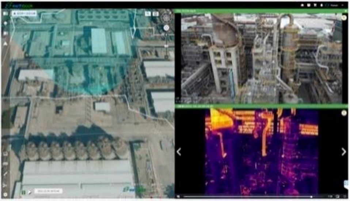350x201 pixels.
Task: Click the visible-light drone video frame
Action: (261, 58)
